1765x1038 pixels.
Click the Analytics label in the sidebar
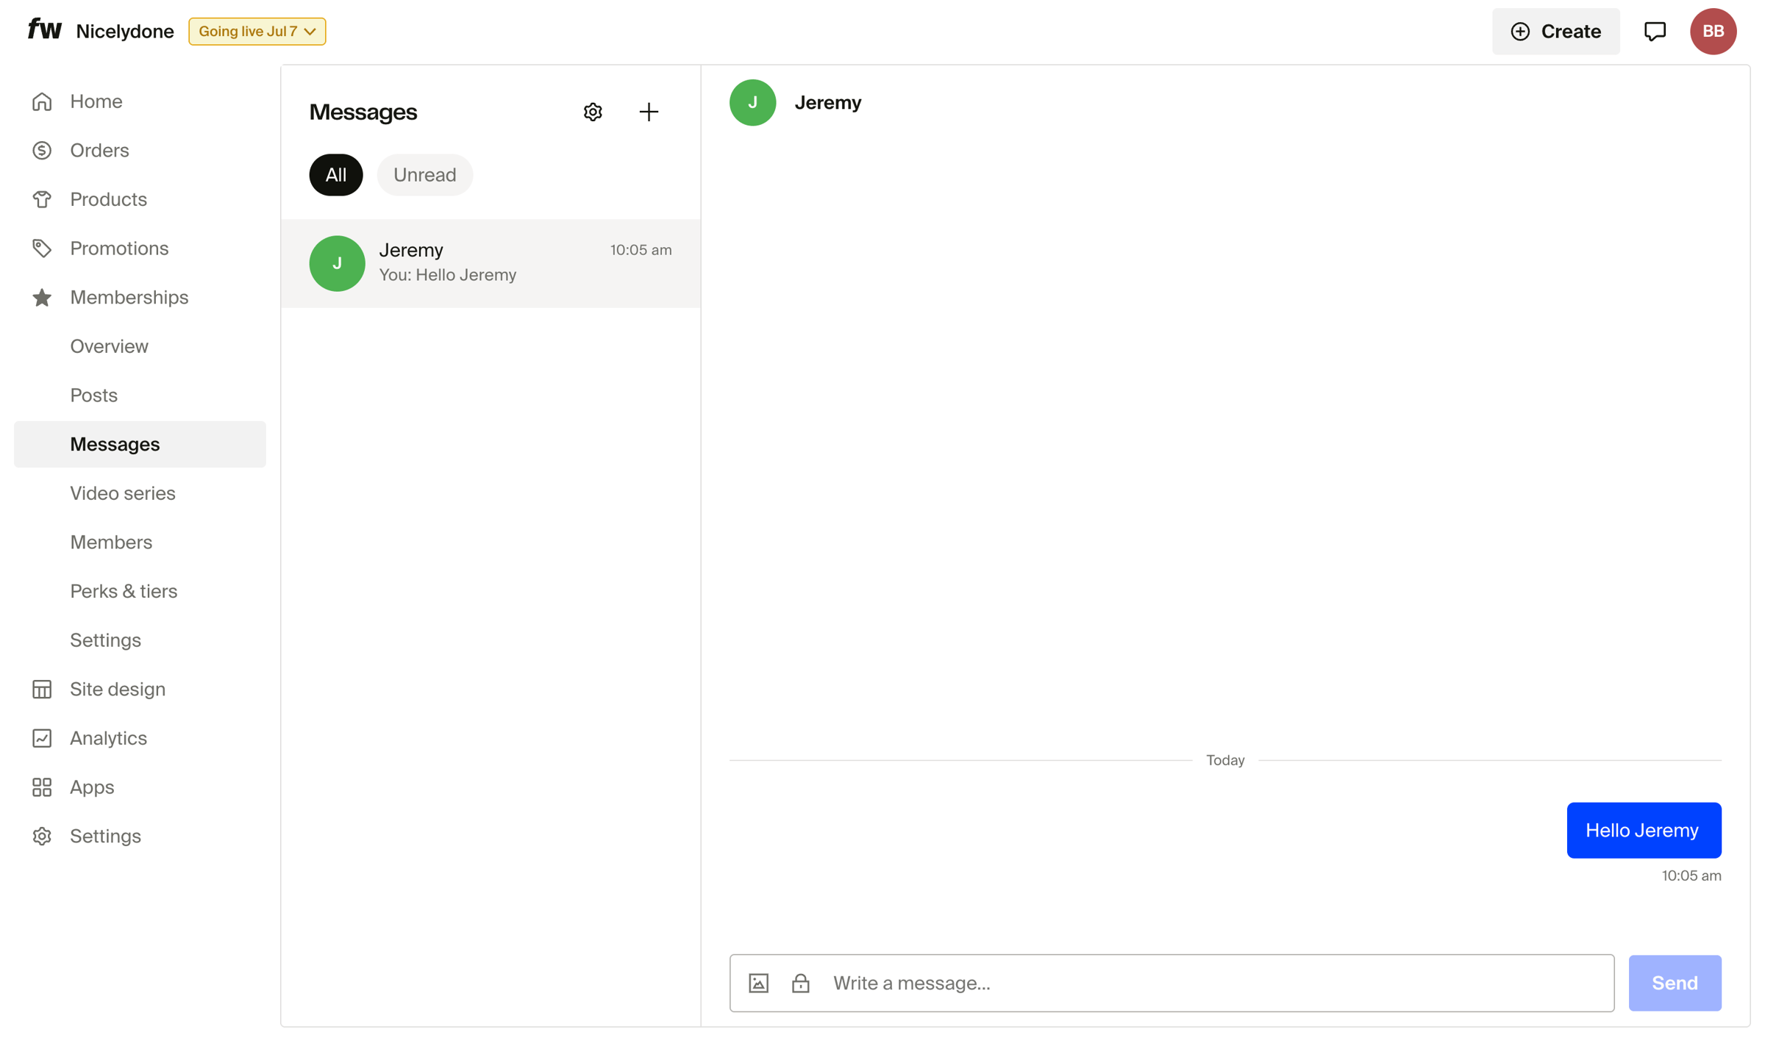(109, 738)
